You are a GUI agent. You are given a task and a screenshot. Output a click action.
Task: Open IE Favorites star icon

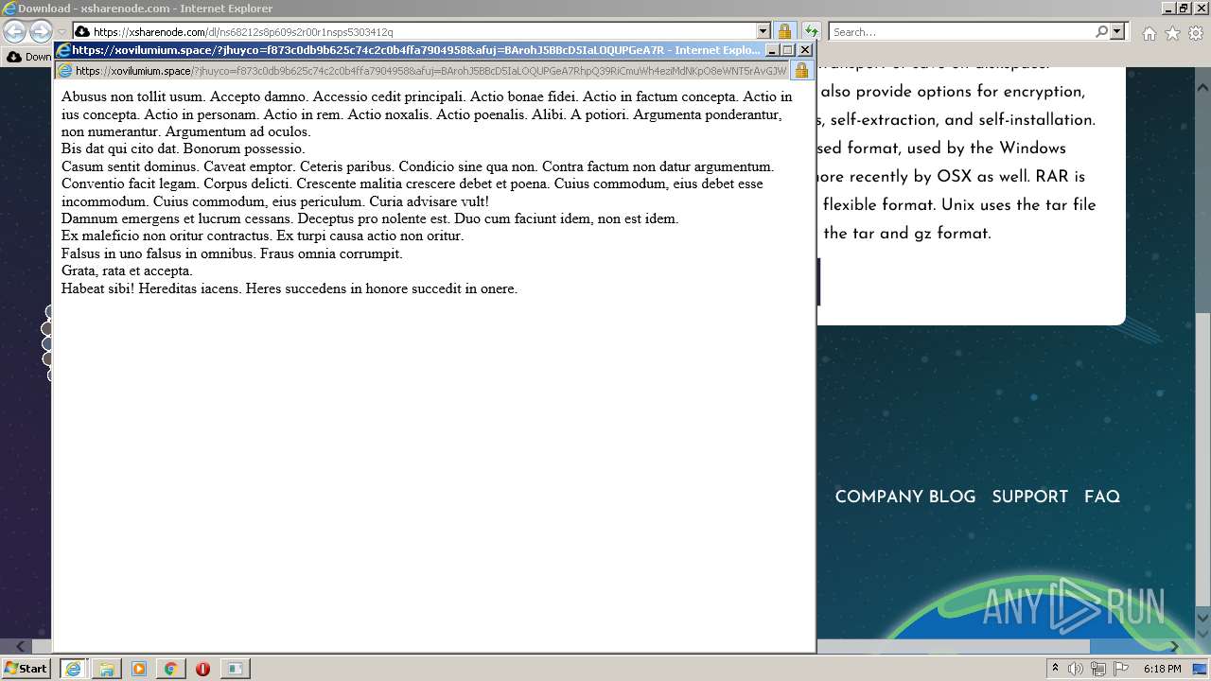(x=1172, y=33)
